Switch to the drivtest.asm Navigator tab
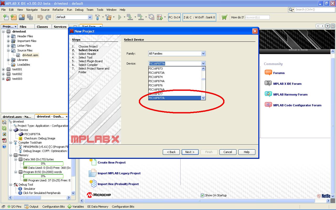 click(17, 117)
